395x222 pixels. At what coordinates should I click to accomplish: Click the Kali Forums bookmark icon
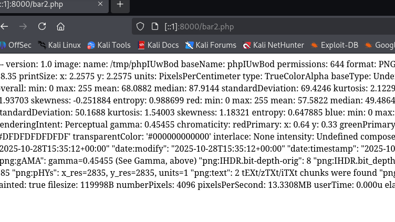189,45
